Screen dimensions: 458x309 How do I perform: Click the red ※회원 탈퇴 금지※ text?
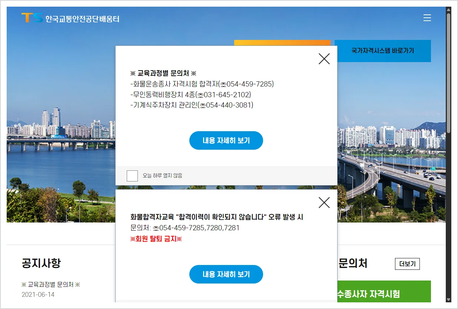156,239
